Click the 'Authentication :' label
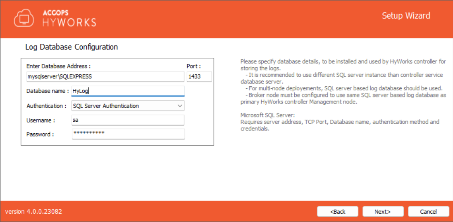This screenshot has width=453, height=222. pyautogui.click(x=46, y=106)
